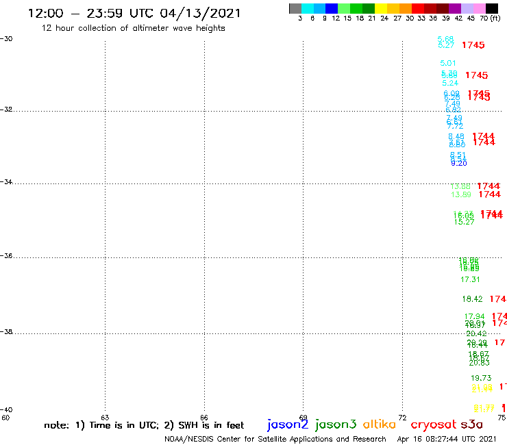Click the wave height value 13.88
The width and height of the screenshot is (507, 445).
[460, 186]
